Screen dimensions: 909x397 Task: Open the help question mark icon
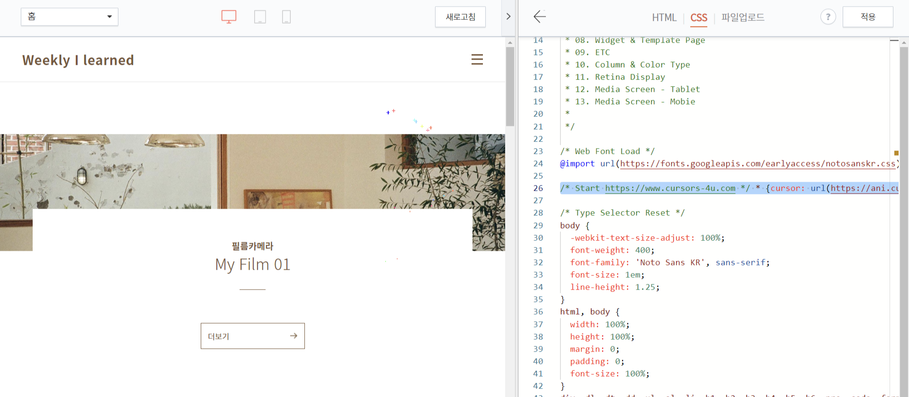tap(828, 17)
